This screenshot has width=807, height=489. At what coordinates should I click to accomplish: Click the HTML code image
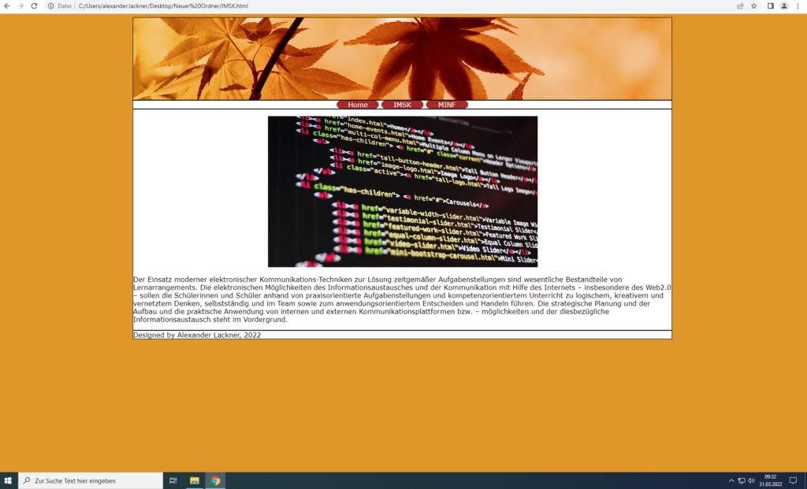tap(402, 191)
